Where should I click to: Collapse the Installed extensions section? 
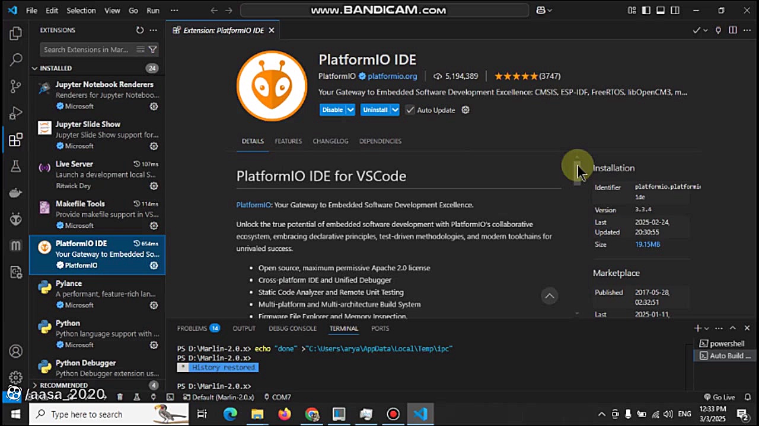click(x=35, y=68)
